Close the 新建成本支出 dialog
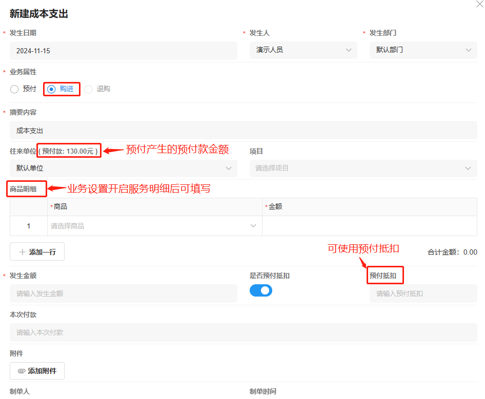485x399 pixels. 479,4
